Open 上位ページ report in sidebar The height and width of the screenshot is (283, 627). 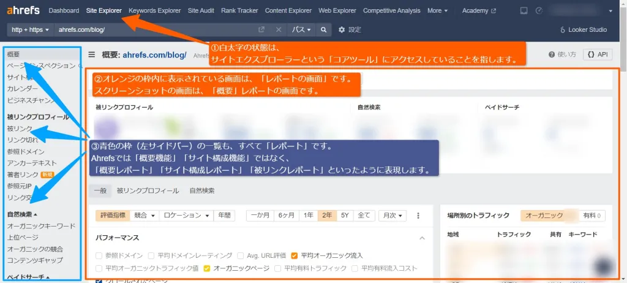point(23,238)
